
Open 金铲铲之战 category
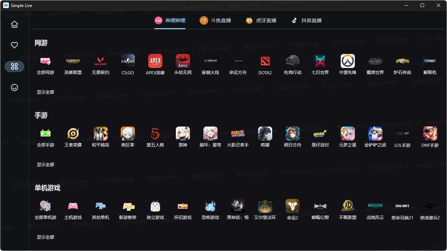(x=375, y=137)
